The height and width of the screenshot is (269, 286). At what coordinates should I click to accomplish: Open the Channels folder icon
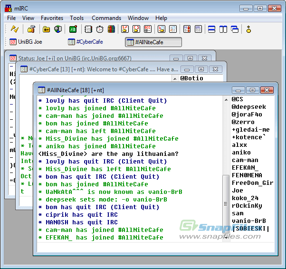pyautogui.click(x=46, y=29)
